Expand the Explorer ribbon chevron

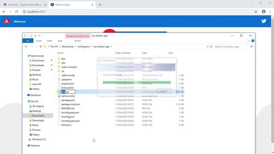pos(248,41)
